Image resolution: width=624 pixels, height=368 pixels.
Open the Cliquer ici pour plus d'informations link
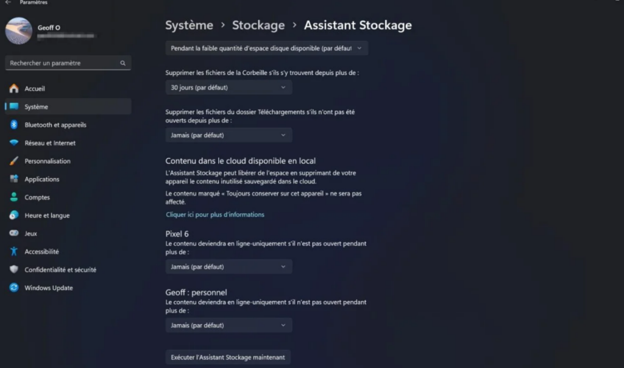215,214
